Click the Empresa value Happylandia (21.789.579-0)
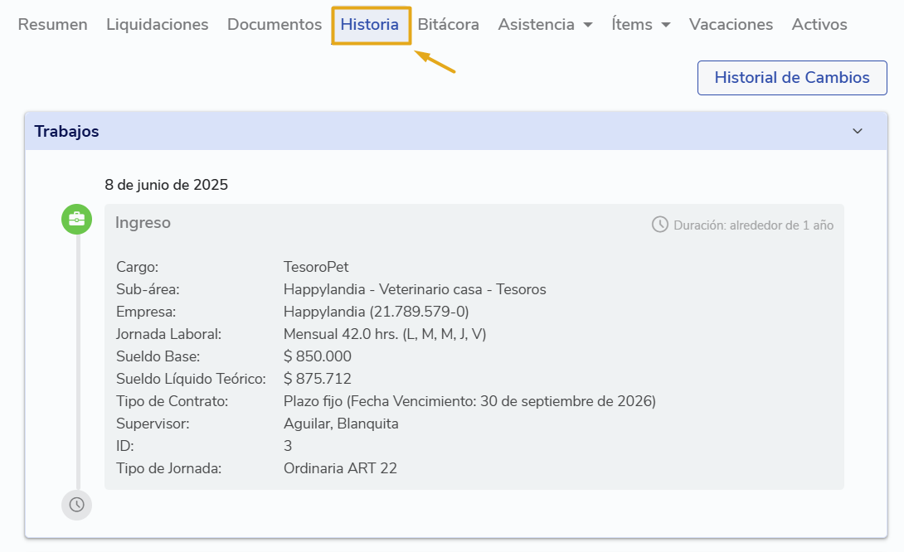Viewport: 904px width, 552px height. coord(376,312)
